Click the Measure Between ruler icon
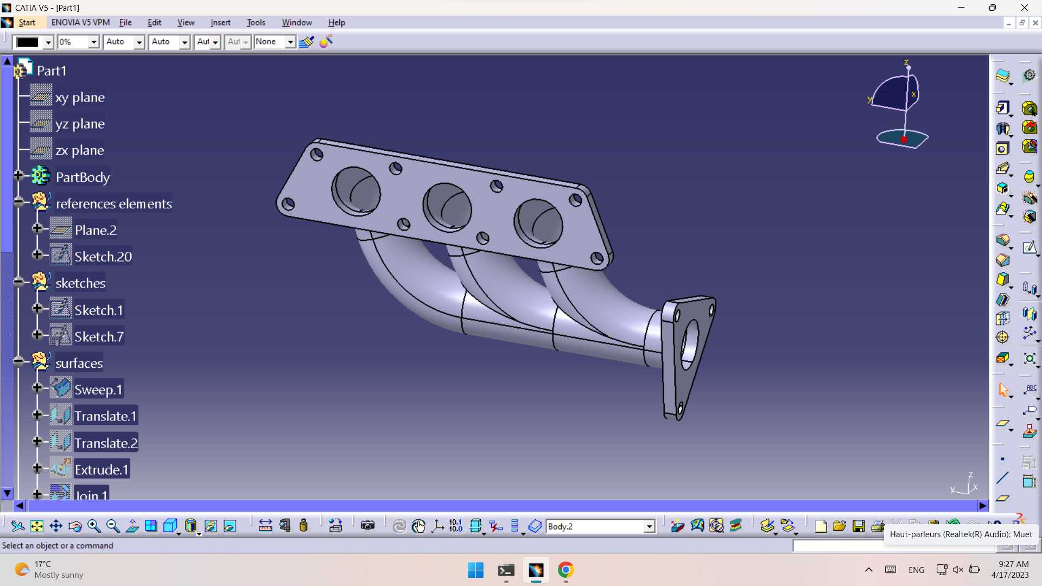 point(265,526)
